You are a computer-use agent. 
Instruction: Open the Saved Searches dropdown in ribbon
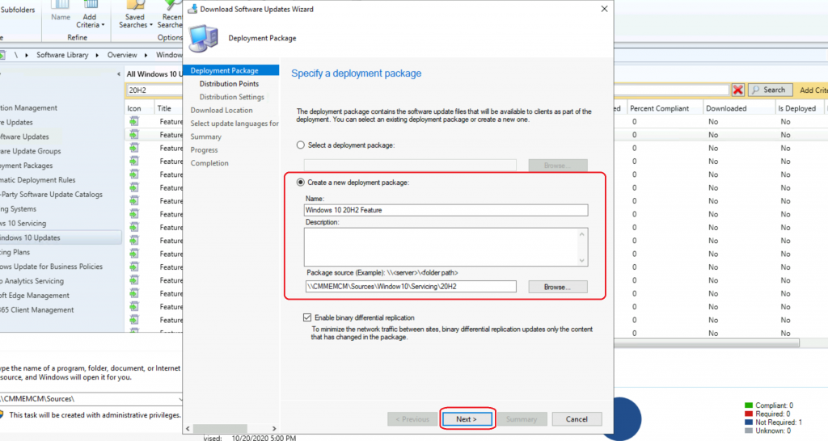coord(135,16)
